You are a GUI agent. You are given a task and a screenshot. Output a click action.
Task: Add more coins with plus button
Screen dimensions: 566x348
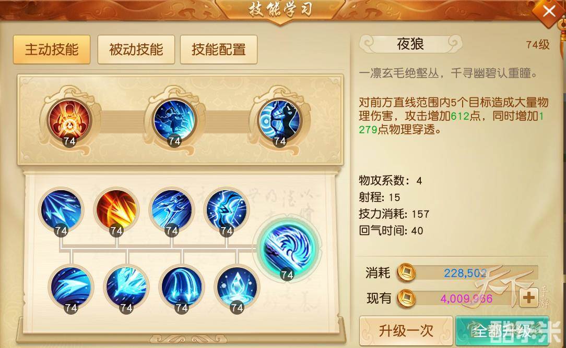[529, 298]
